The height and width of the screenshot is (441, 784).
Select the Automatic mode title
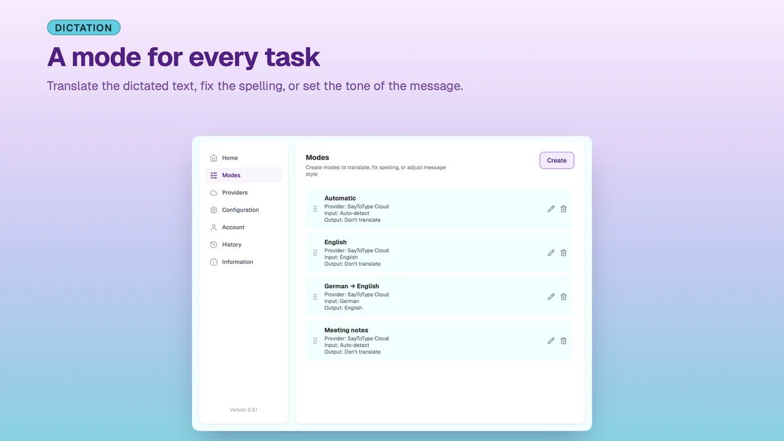coord(340,198)
